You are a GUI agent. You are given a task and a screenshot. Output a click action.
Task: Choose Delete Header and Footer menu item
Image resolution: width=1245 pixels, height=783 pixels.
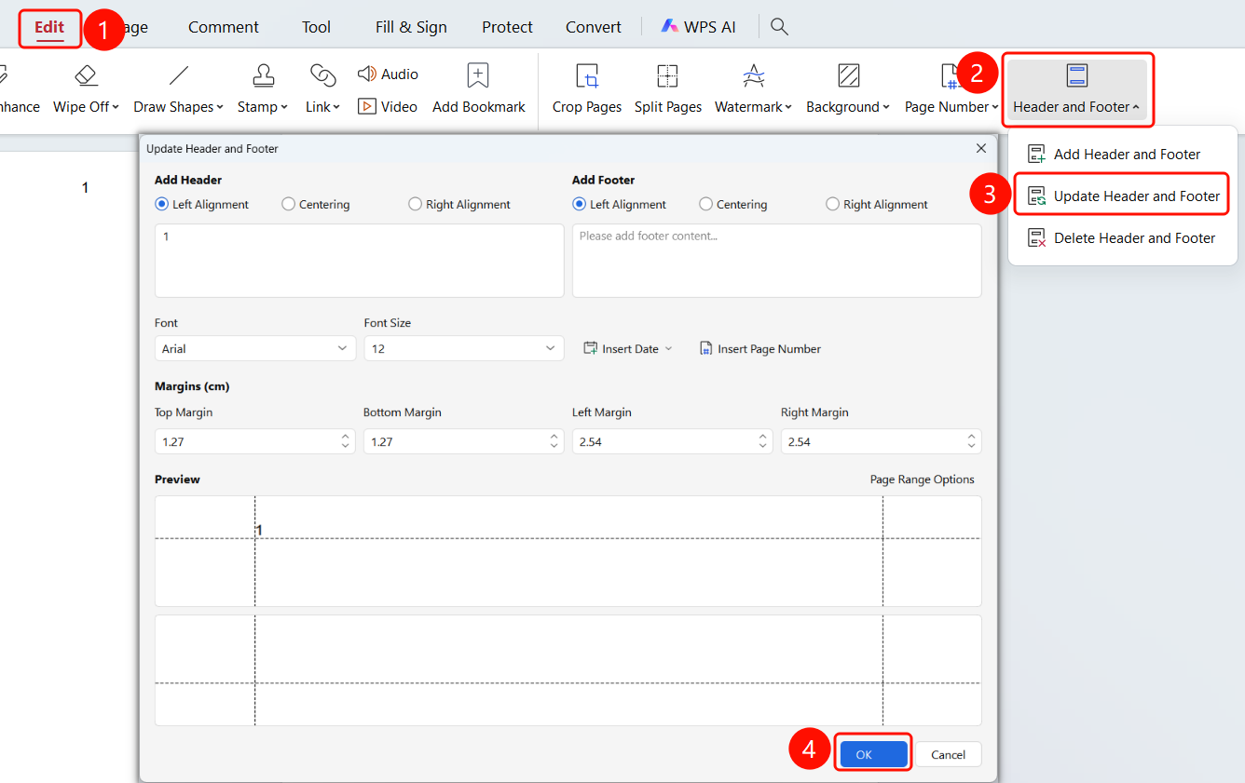tap(1123, 238)
